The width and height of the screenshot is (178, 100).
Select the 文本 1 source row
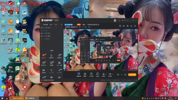[52, 33]
